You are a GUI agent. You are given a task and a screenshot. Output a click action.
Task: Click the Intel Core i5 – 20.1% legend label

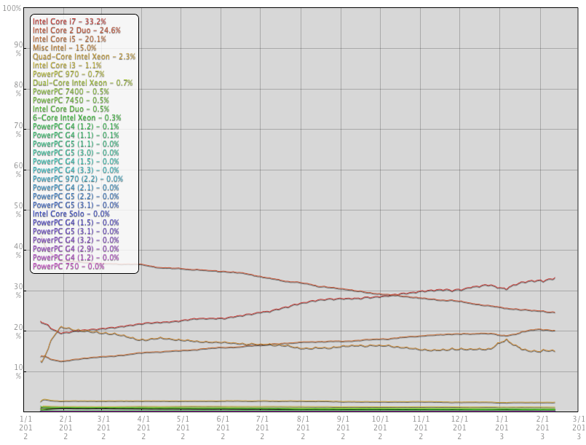pos(69,39)
